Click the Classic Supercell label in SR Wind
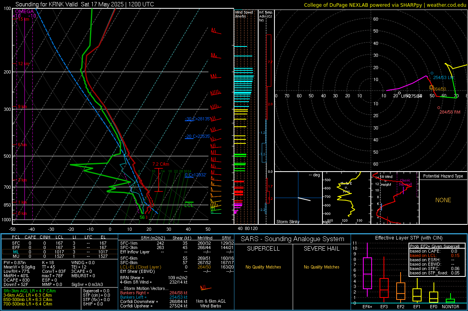This screenshot has height=311, width=468. [x=405, y=182]
